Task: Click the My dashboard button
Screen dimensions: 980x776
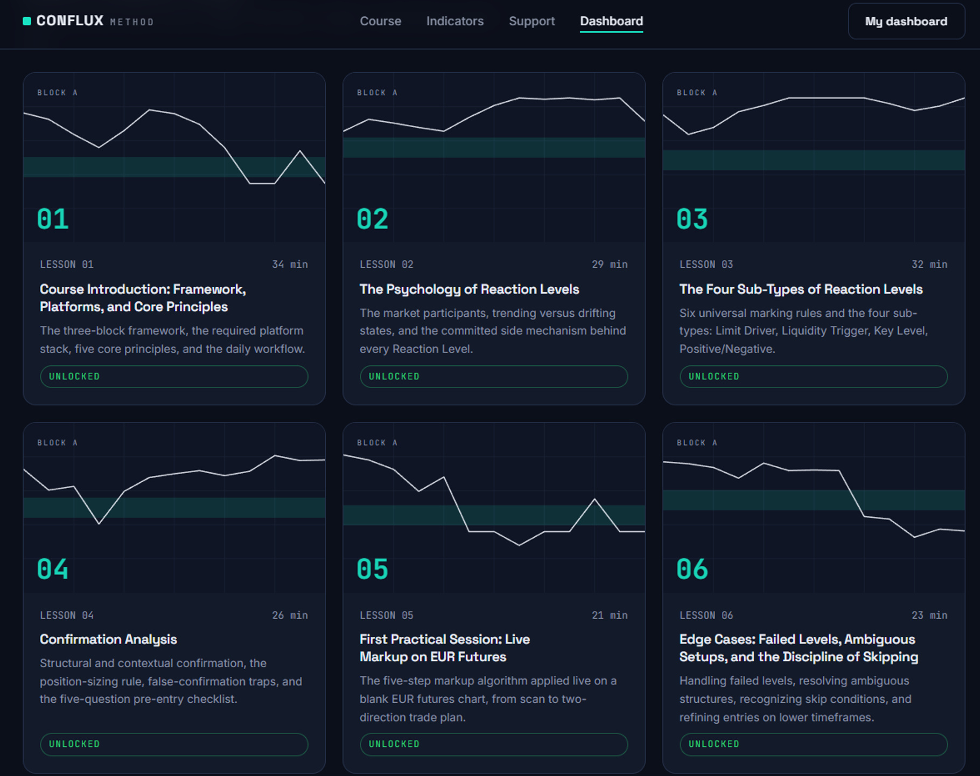Action: pos(906,22)
